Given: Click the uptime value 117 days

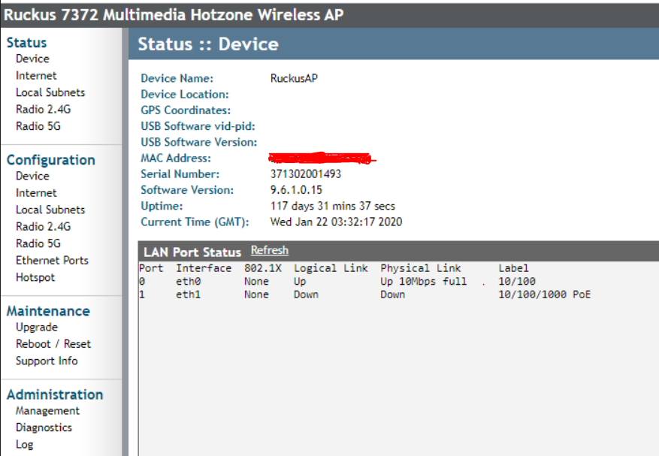Looking at the screenshot, I should pos(332,206).
